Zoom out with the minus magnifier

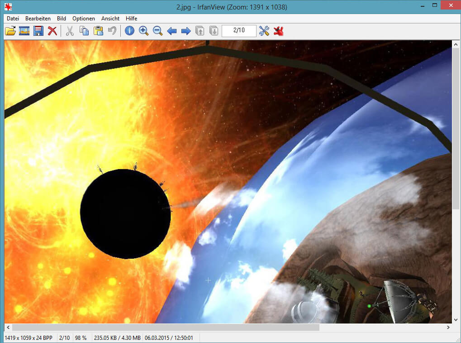(157, 31)
